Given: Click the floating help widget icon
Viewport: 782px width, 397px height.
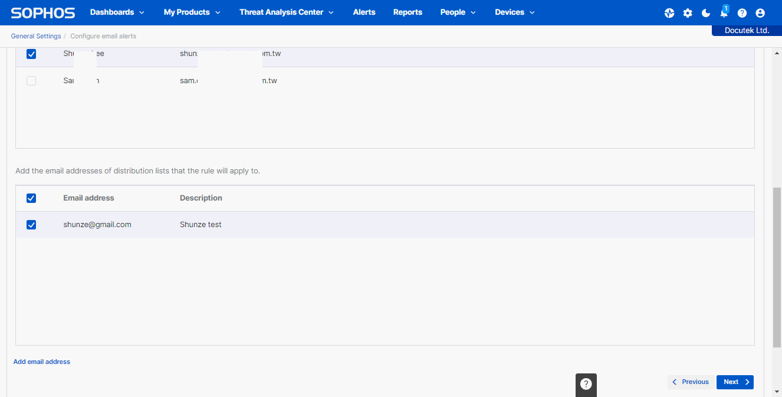Looking at the screenshot, I should 586,384.
